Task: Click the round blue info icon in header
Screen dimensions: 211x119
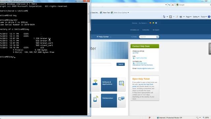Action: point(156,23)
